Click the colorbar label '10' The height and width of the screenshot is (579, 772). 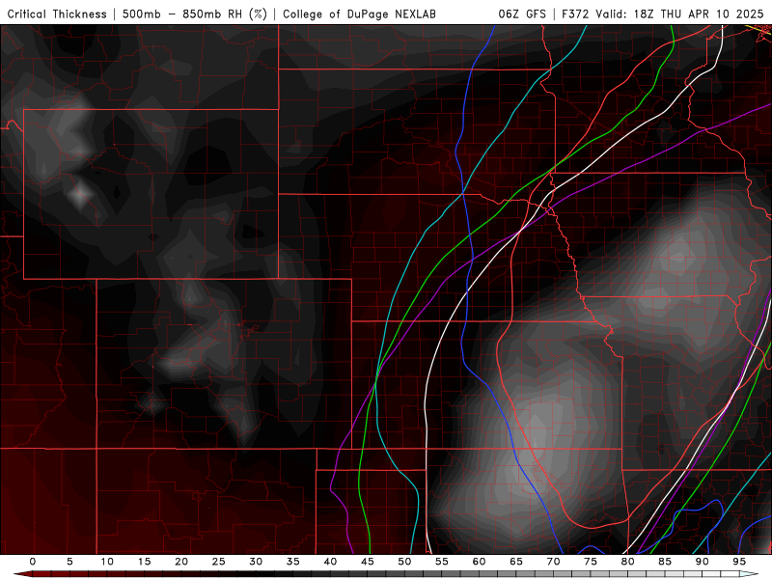pos(107,562)
